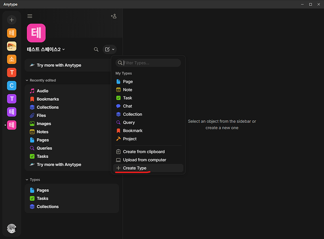
Task: Choose Project type from the menu
Action: coord(148,139)
